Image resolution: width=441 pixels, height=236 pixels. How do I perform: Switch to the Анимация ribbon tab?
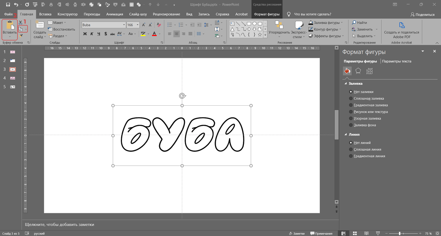click(115, 14)
